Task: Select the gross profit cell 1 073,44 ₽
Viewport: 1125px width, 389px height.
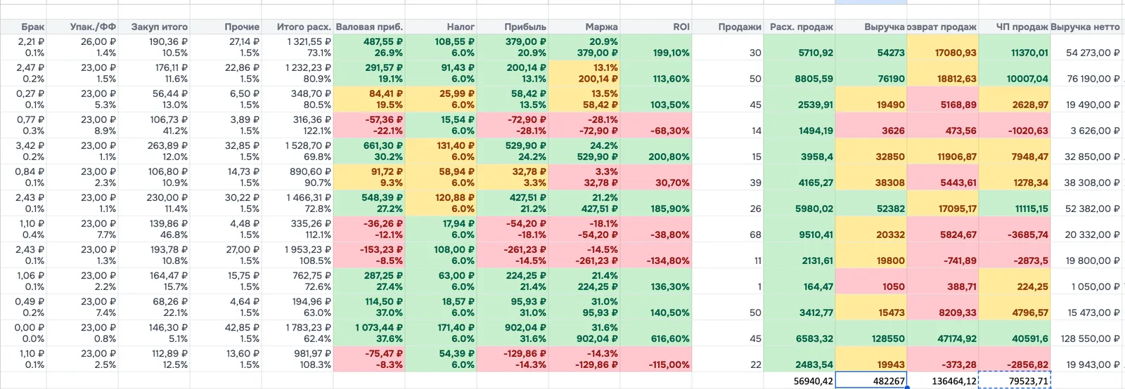Action: (369, 334)
